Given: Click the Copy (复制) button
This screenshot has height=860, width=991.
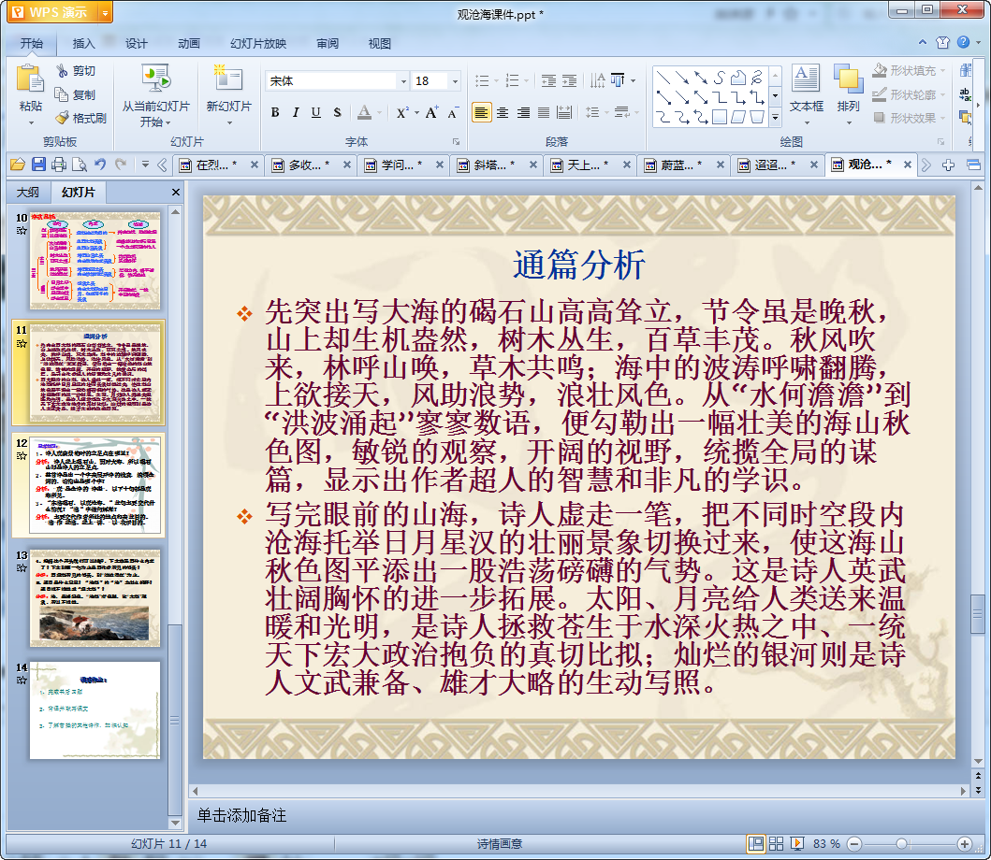Looking at the screenshot, I should click(75, 94).
